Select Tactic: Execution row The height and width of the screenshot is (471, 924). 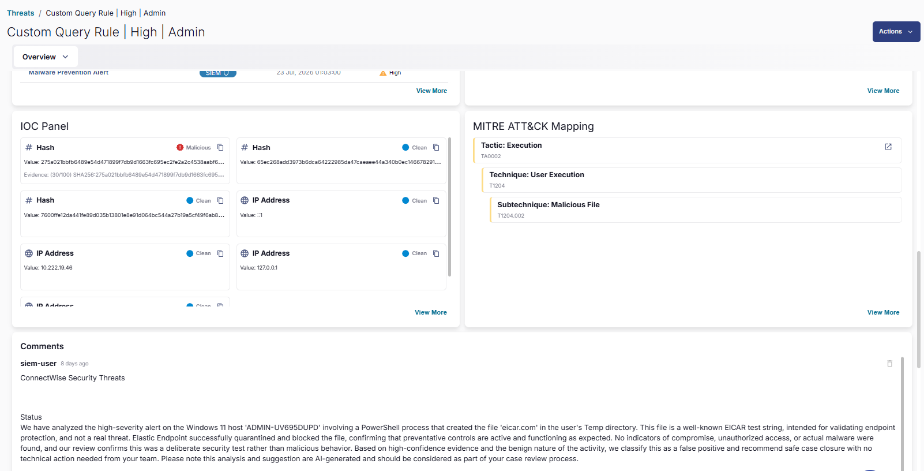688,151
